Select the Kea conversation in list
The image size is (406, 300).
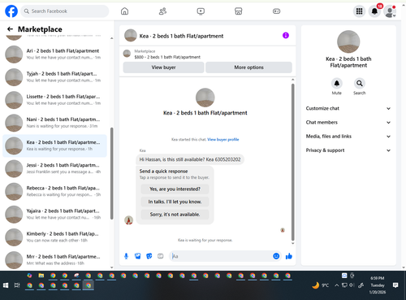pyautogui.click(x=55, y=146)
